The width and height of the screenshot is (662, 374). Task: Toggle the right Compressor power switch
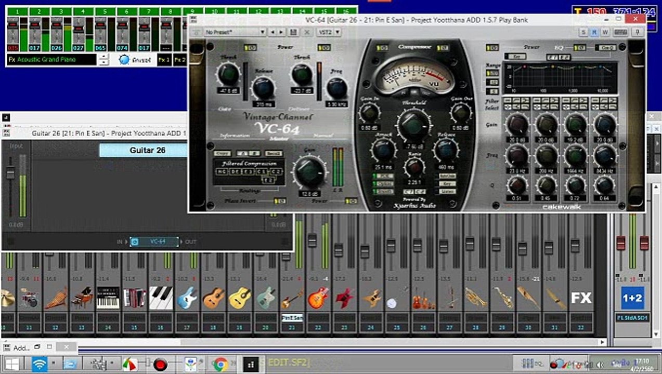444,48
